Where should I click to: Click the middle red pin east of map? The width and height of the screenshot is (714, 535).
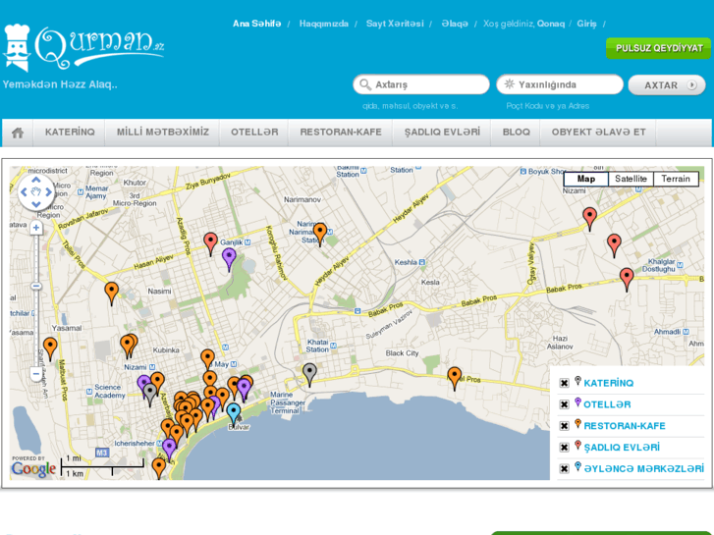tap(614, 245)
